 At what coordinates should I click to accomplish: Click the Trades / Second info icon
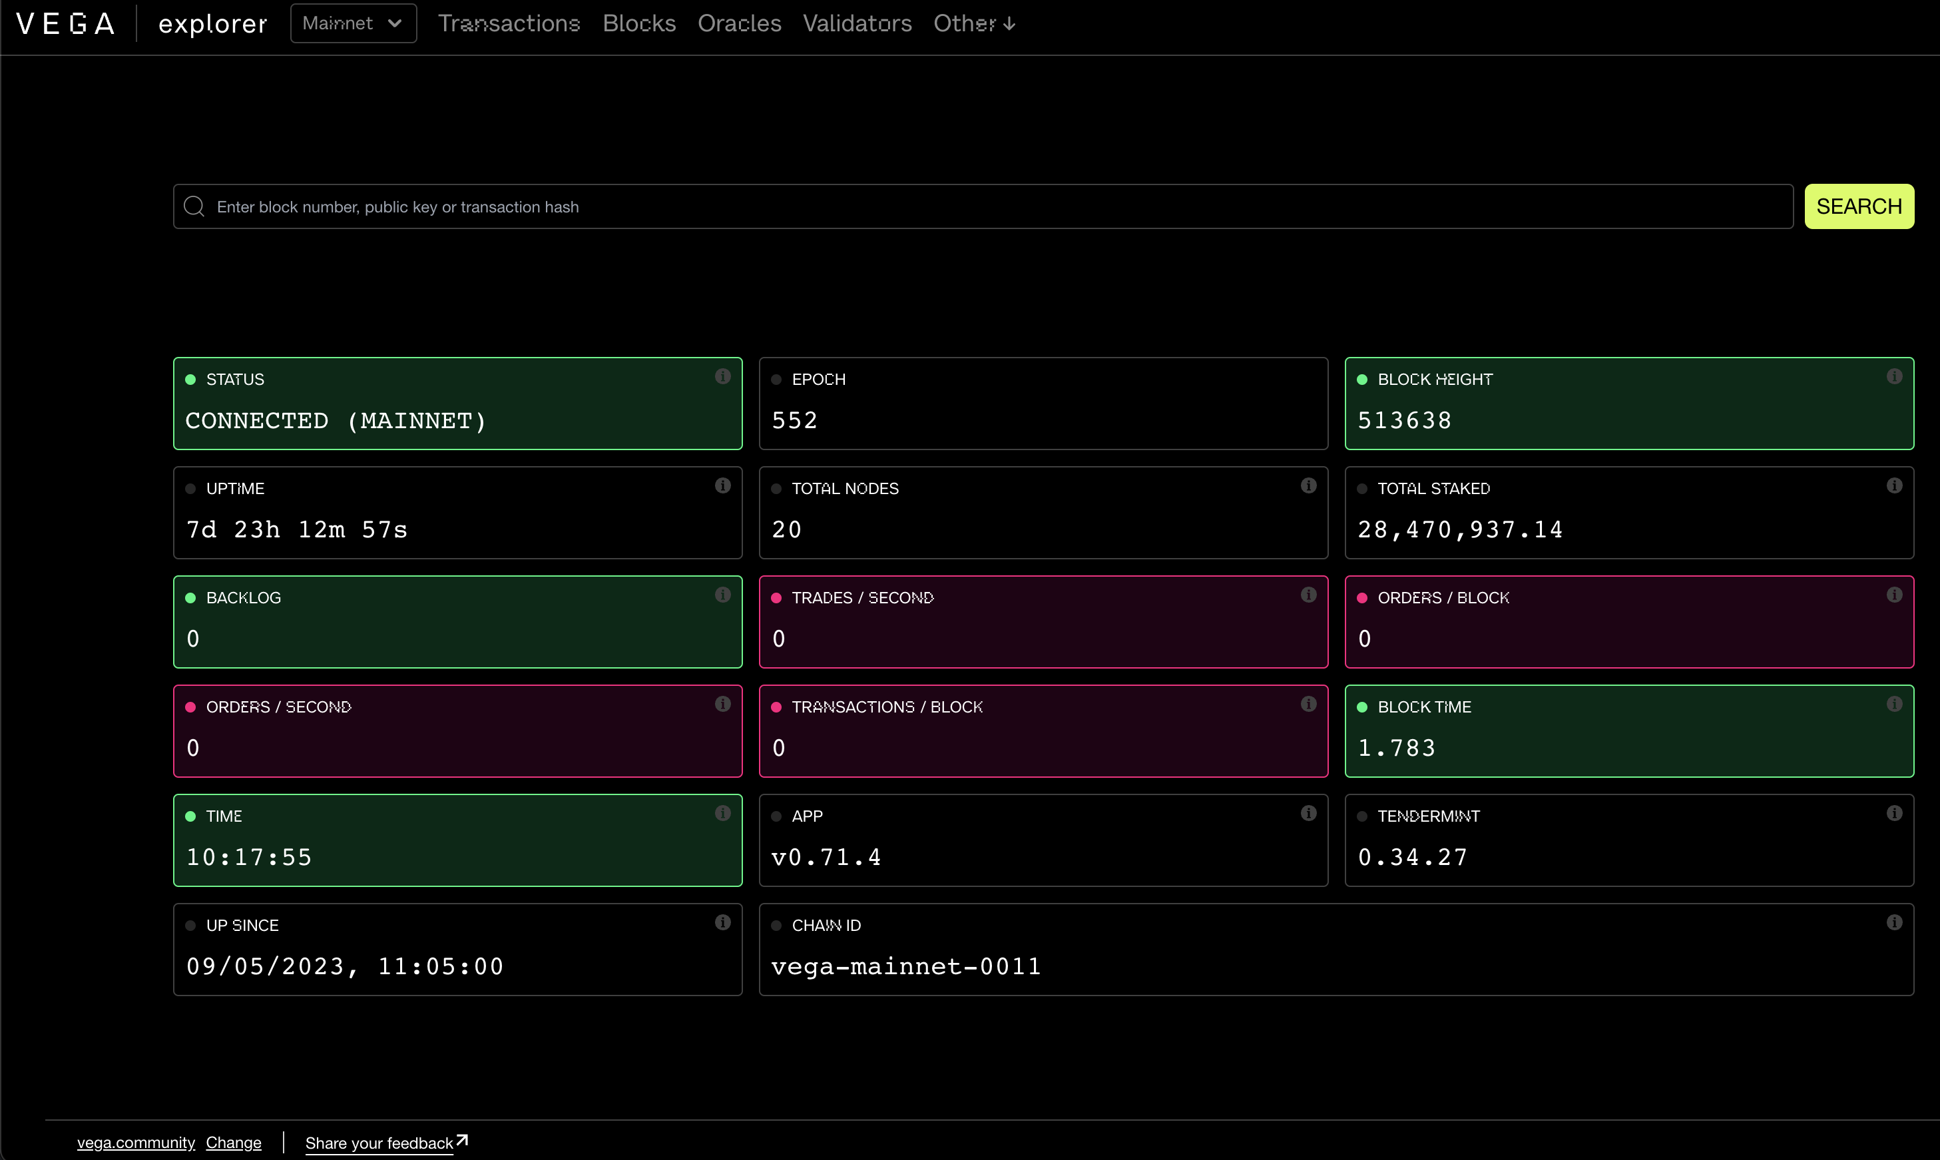[x=1310, y=594]
